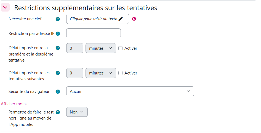Click the Afficher moins... link

(15, 104)
